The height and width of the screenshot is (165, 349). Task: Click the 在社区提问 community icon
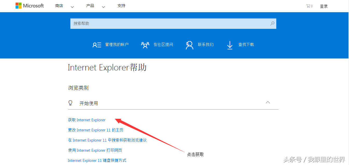click(145, 44)
